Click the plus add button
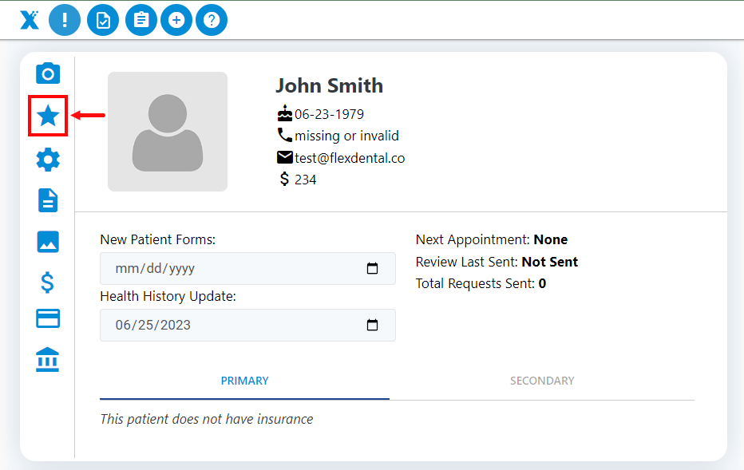The height and width of the screenshot is (470, 744). 176,20
